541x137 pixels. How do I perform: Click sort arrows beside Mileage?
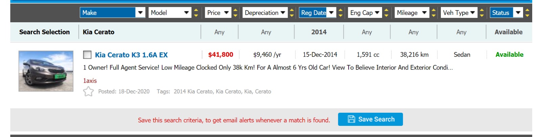pyautogui.click(x=433, y=13)
